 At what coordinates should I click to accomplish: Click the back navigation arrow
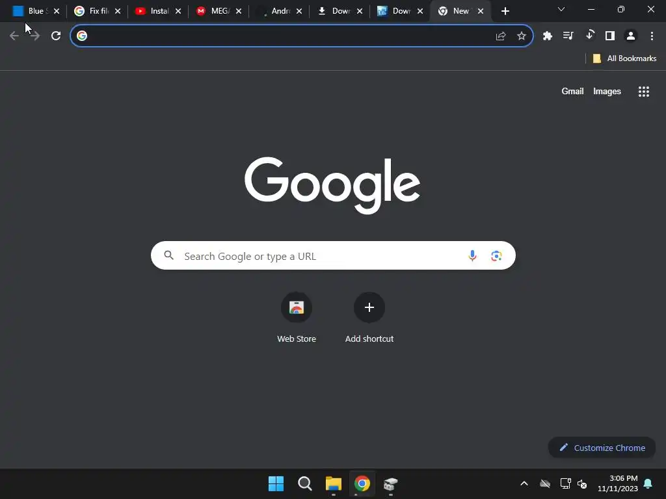[x=14, y=36]
